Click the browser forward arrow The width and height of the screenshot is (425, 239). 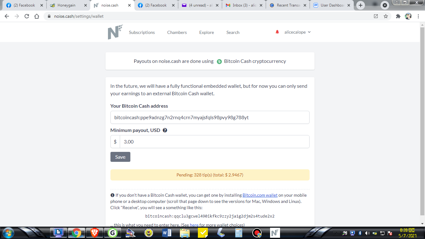tap(17, 16)
